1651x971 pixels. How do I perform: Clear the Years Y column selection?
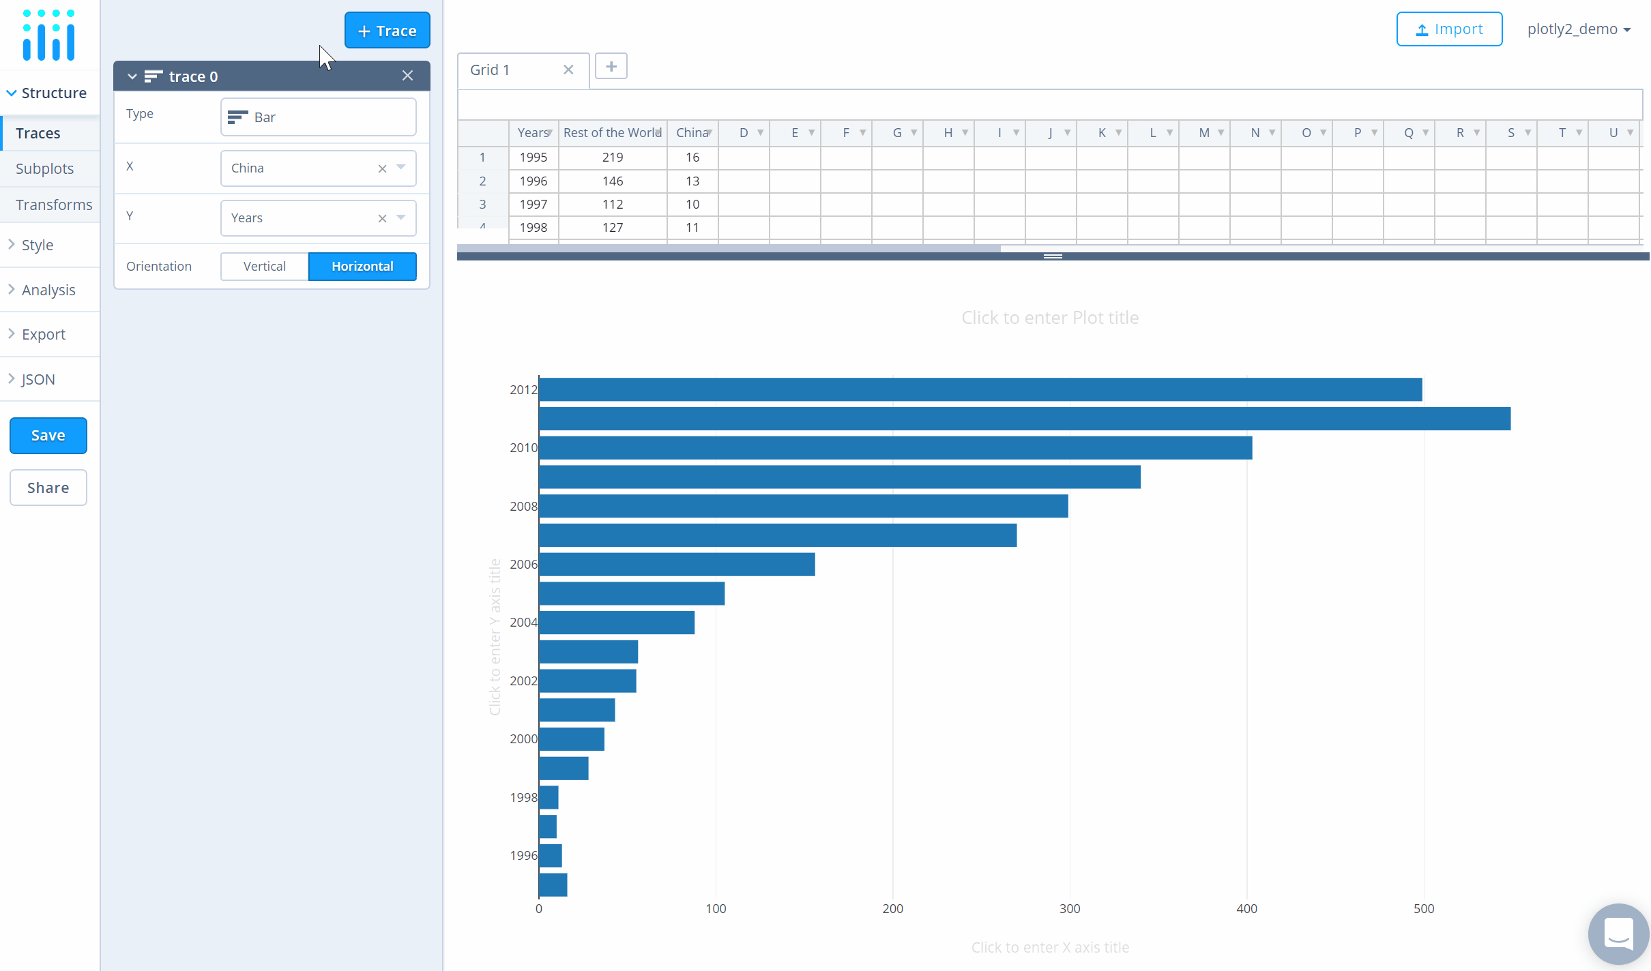pyautogui.click(x=382, y=218)
